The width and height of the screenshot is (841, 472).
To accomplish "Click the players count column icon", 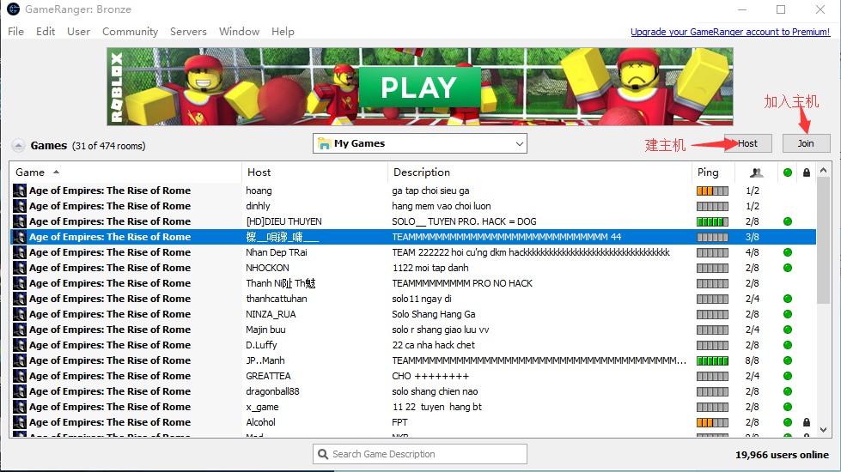I will (x=755, y=172).
